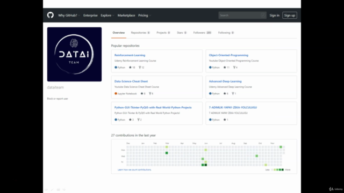Click the Sign up button

290,16
